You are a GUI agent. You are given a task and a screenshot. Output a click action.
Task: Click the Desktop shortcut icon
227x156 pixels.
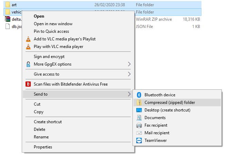pos(139,110)
